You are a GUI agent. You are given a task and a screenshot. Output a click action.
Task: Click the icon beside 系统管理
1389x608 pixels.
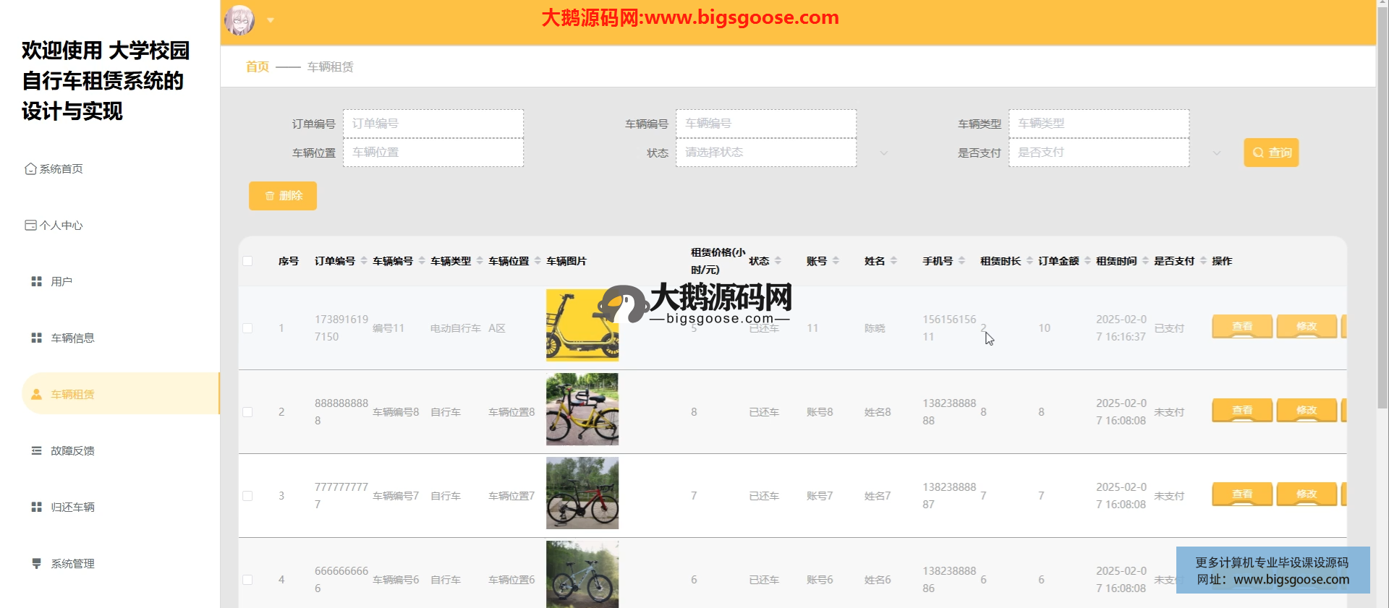(36, 563)
